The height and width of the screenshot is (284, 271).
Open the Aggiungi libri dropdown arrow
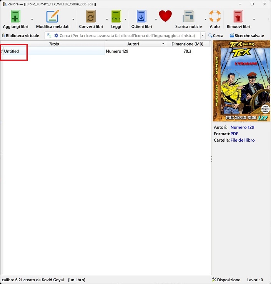tap(32, 19)
